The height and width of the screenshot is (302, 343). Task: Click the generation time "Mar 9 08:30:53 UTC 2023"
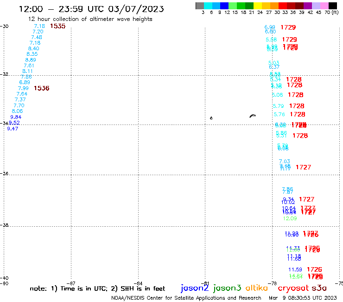(303, 298)
